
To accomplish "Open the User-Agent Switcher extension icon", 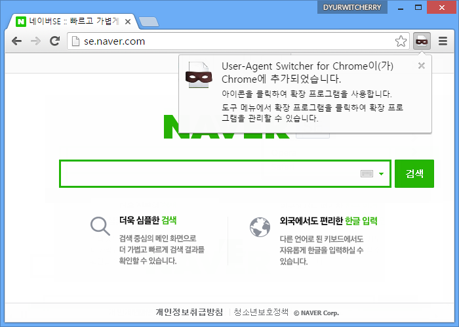I will pos(422,41).
